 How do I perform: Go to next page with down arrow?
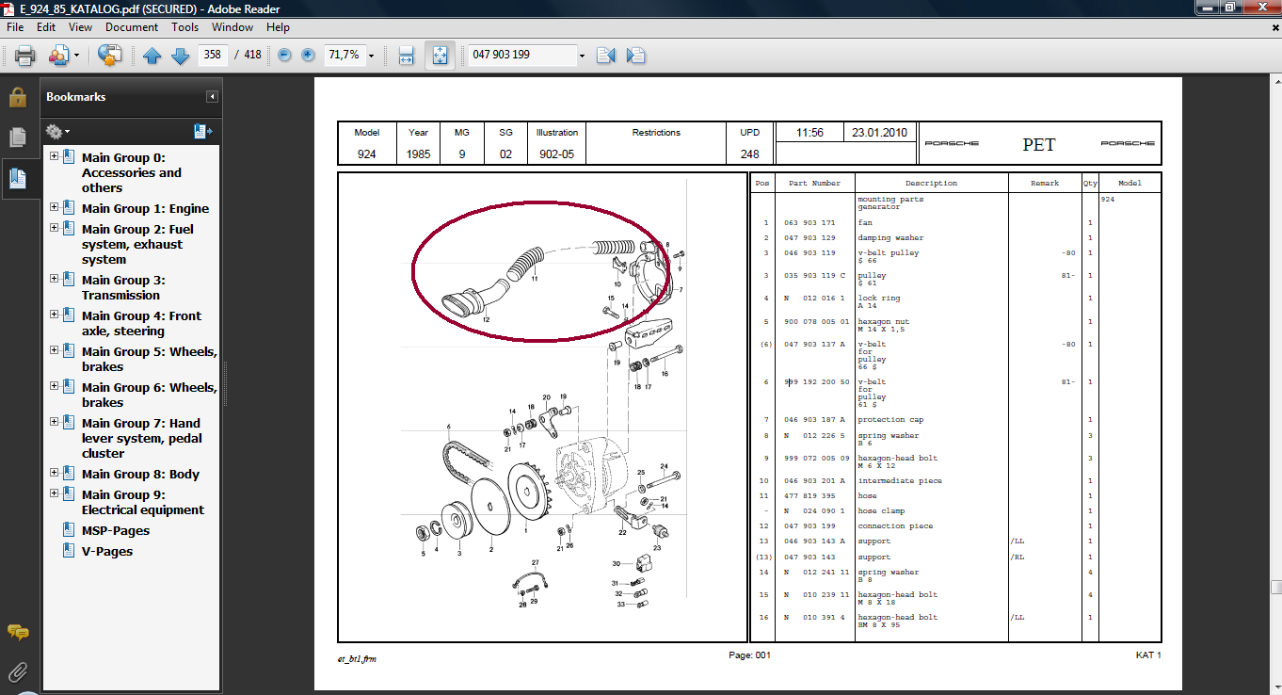tap(180, 56)
